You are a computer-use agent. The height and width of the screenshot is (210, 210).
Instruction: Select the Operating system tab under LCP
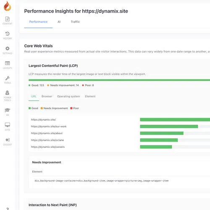click(68, 96)
